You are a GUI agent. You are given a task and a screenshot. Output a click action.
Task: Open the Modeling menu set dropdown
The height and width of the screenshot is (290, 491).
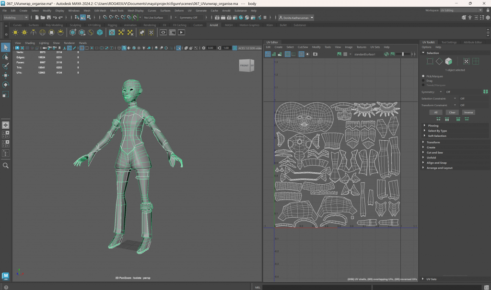coord(16,18)
